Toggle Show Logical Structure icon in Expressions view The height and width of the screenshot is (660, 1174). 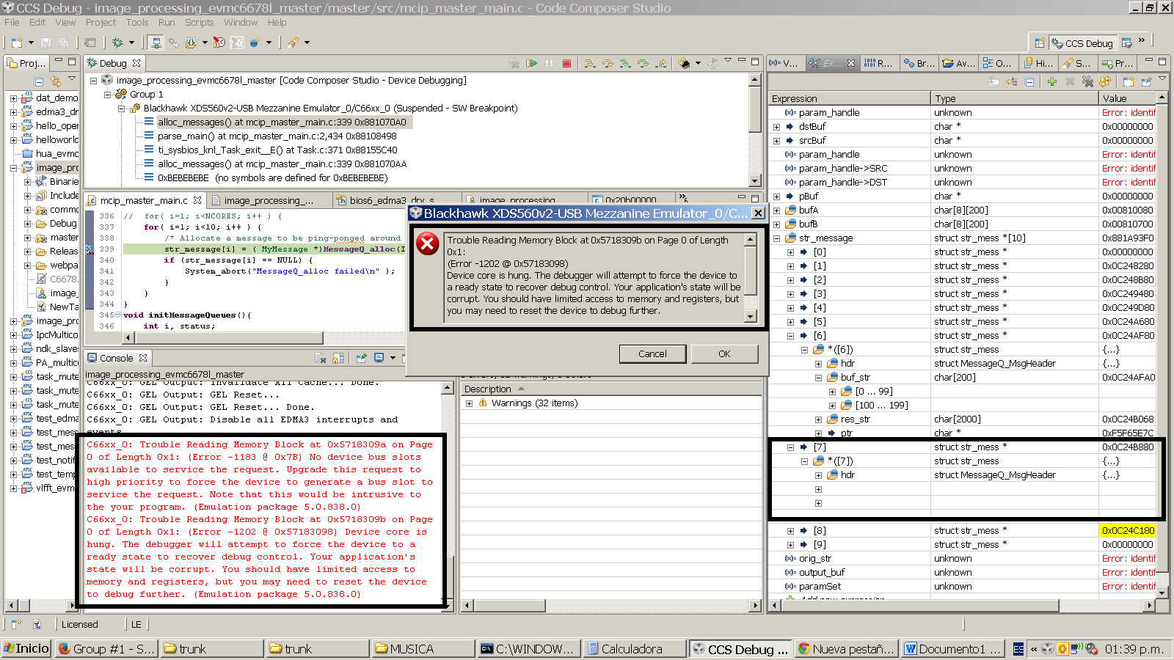pyautogui.click(x=1011, y=81)
